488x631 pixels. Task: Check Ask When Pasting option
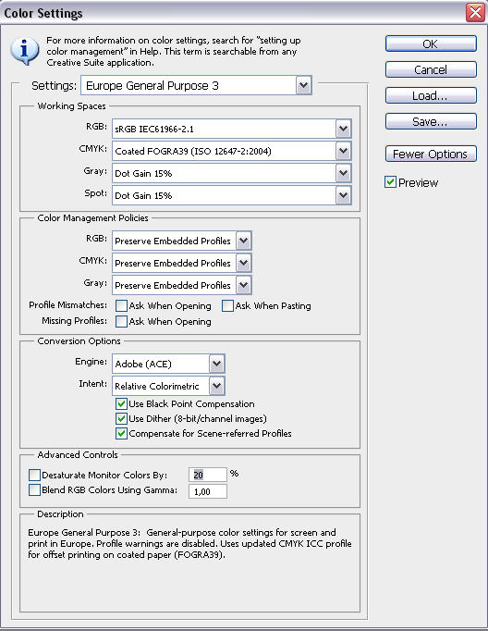(x=227, y=306)
